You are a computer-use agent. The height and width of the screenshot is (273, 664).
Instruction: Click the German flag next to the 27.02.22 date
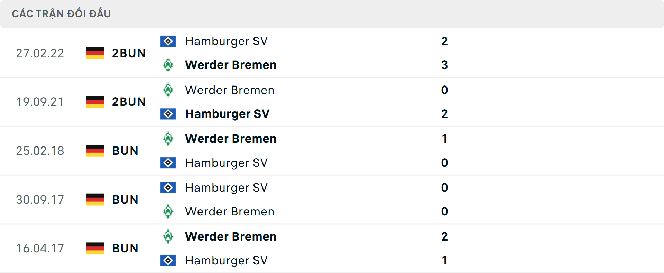95,53
